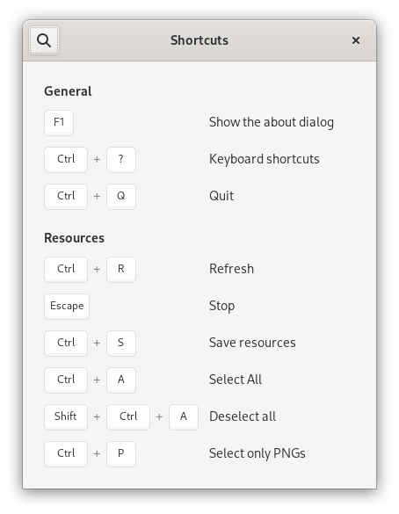
Task: Select the 'Show the about dialog' label
Action: coord(272,122)
